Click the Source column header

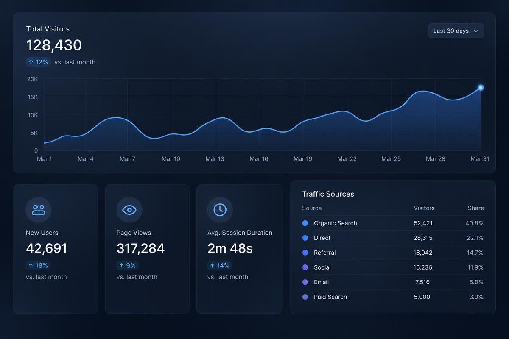[312, 208]
